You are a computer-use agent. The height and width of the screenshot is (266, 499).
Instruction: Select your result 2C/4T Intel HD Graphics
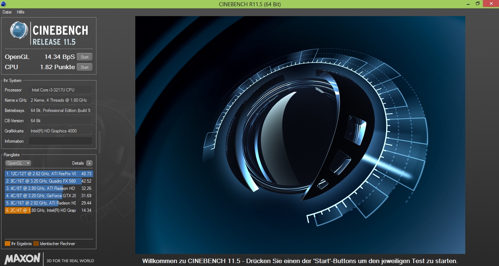coord(49,210)
